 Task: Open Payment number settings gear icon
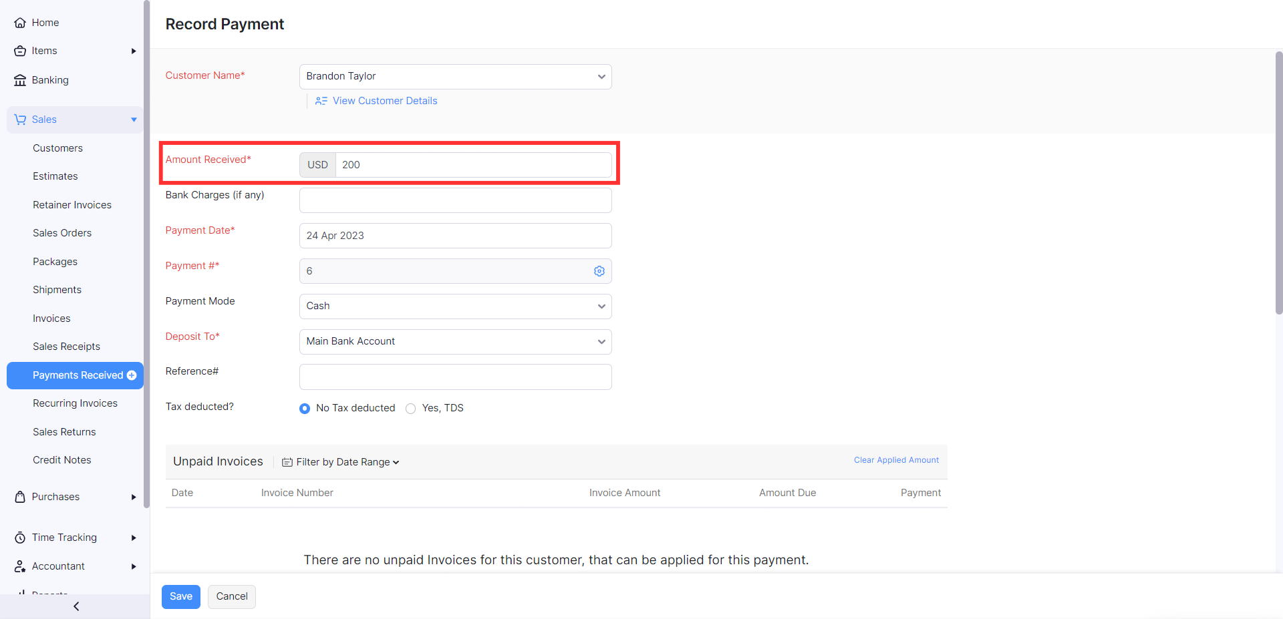click(x=599, y=271)
